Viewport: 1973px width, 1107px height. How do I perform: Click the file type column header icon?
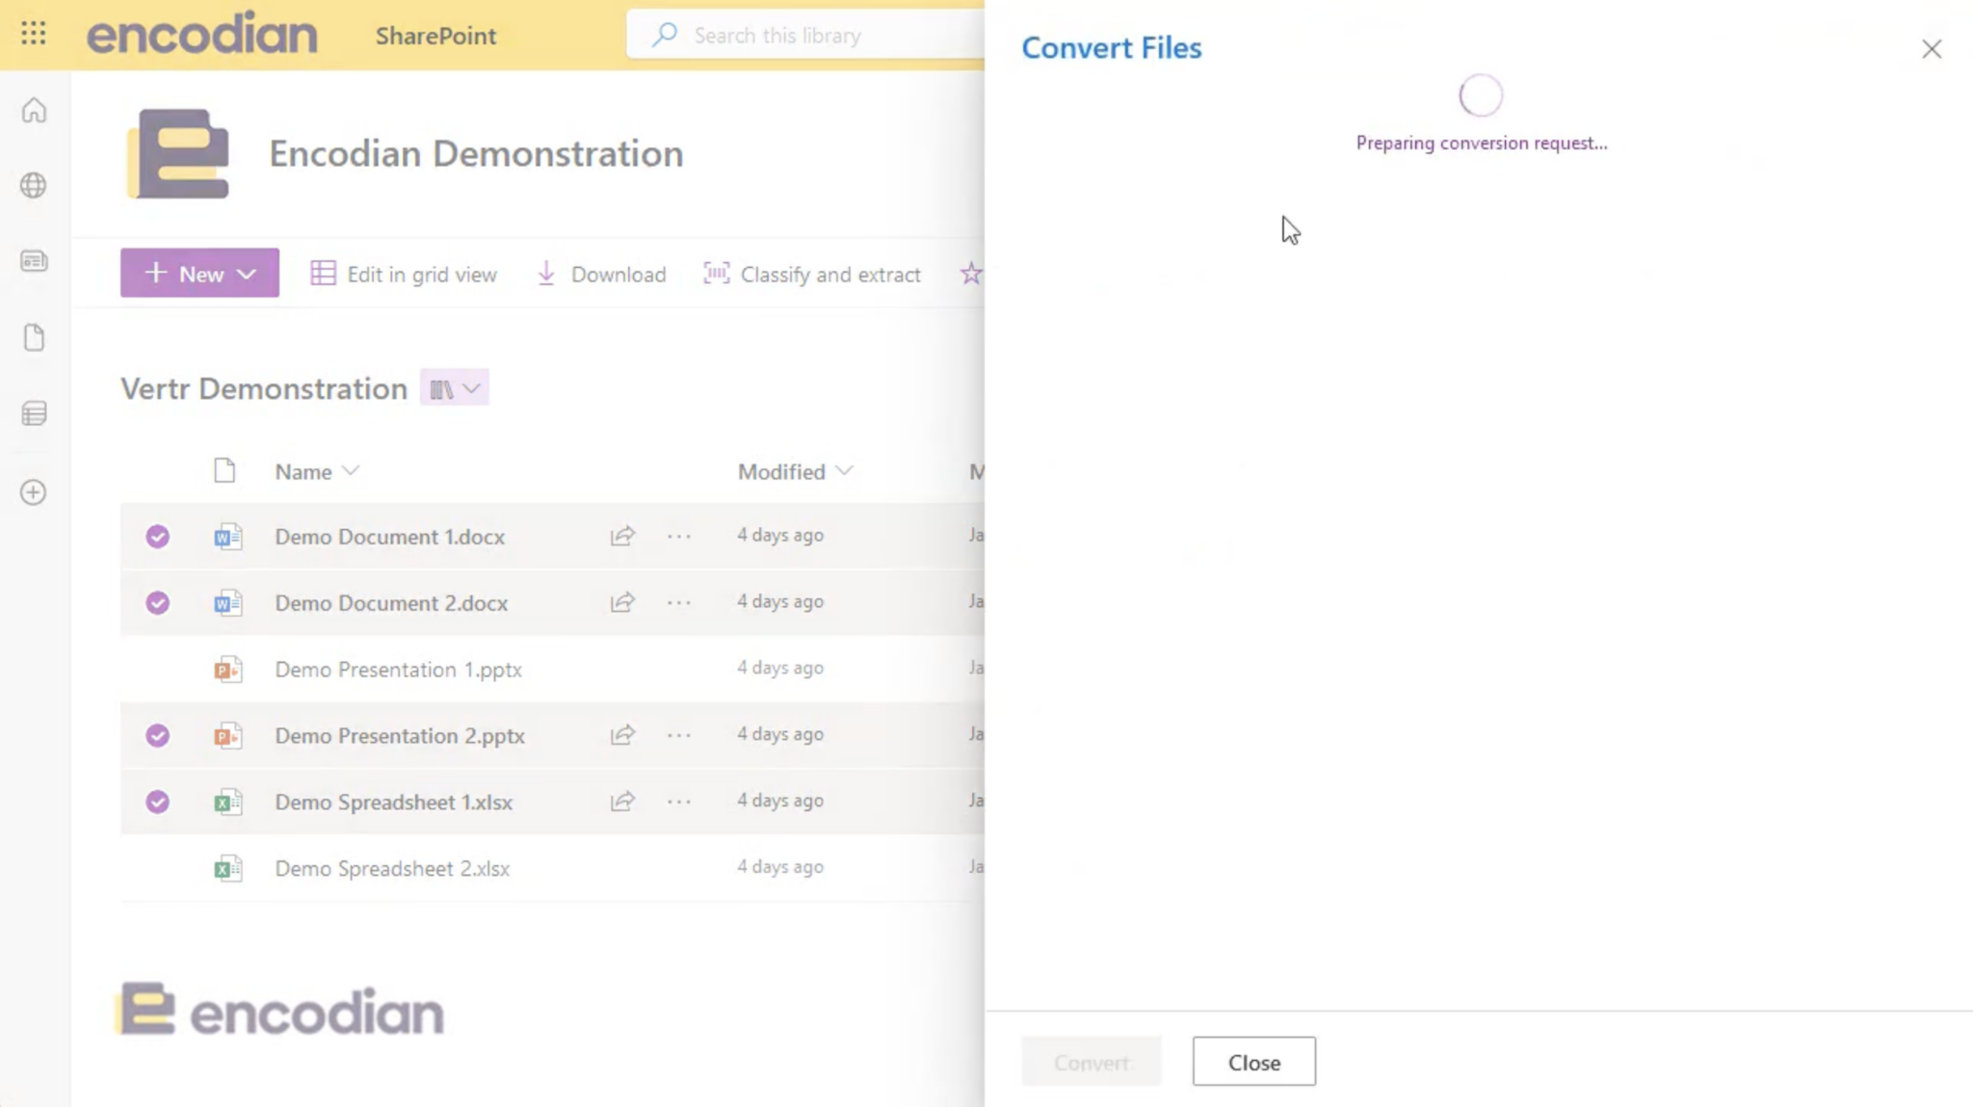[x=224, y=471]
